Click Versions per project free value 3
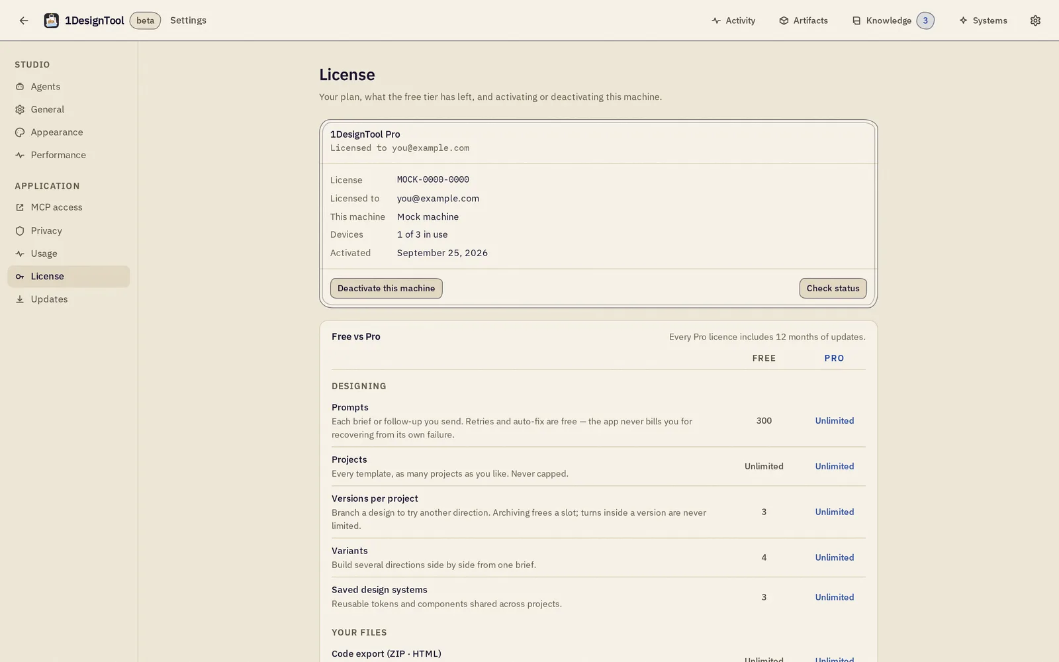This screenshot has width=1059, height=662. tap(764, 512)
